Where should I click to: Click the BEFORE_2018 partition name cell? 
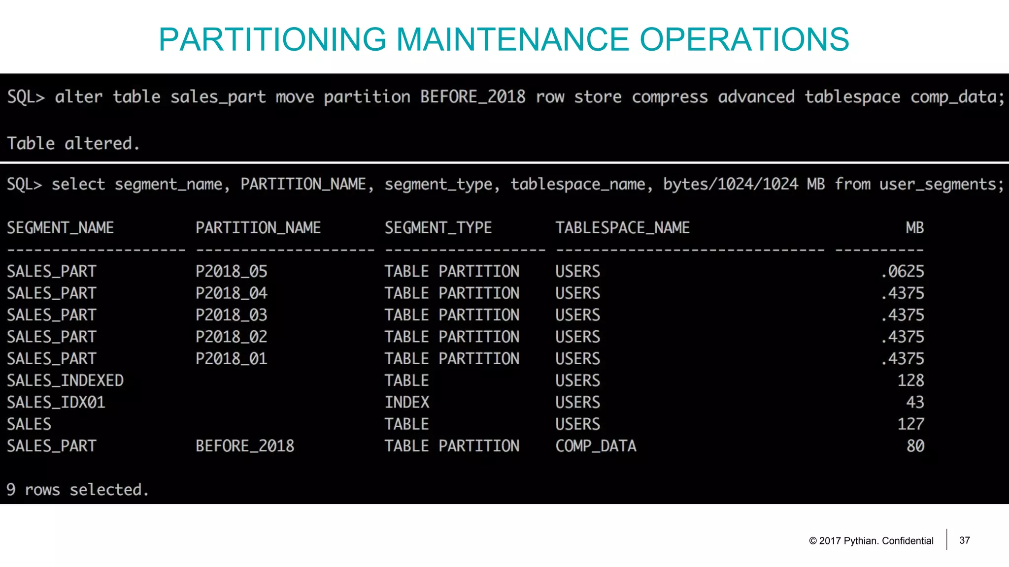click(245, 446)
